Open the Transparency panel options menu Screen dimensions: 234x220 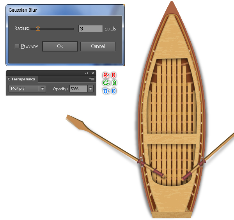92,79
